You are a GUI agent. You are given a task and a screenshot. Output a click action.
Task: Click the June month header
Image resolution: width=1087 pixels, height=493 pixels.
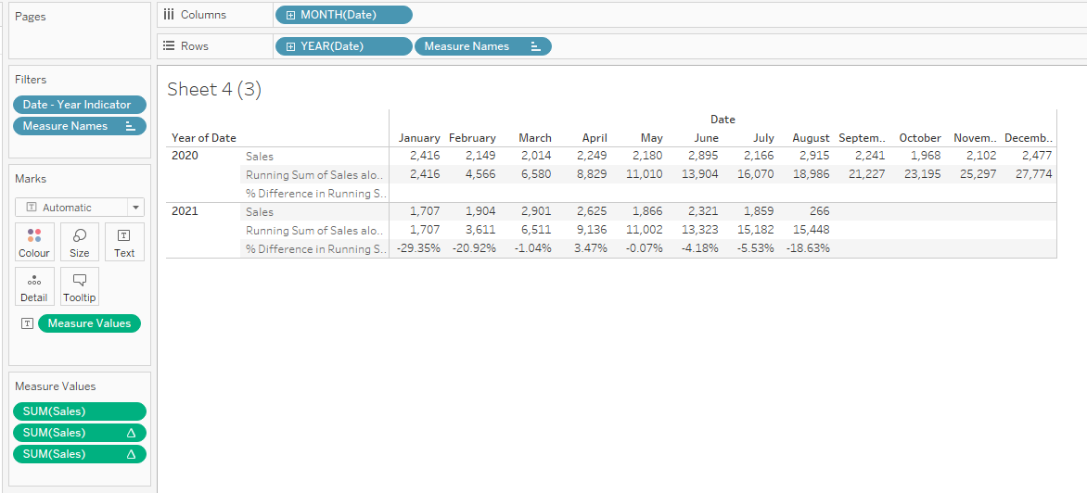[707, 138]
